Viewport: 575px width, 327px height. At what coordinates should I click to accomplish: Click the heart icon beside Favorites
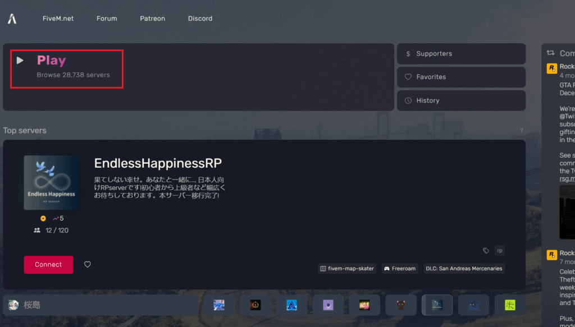click(408, 77)
